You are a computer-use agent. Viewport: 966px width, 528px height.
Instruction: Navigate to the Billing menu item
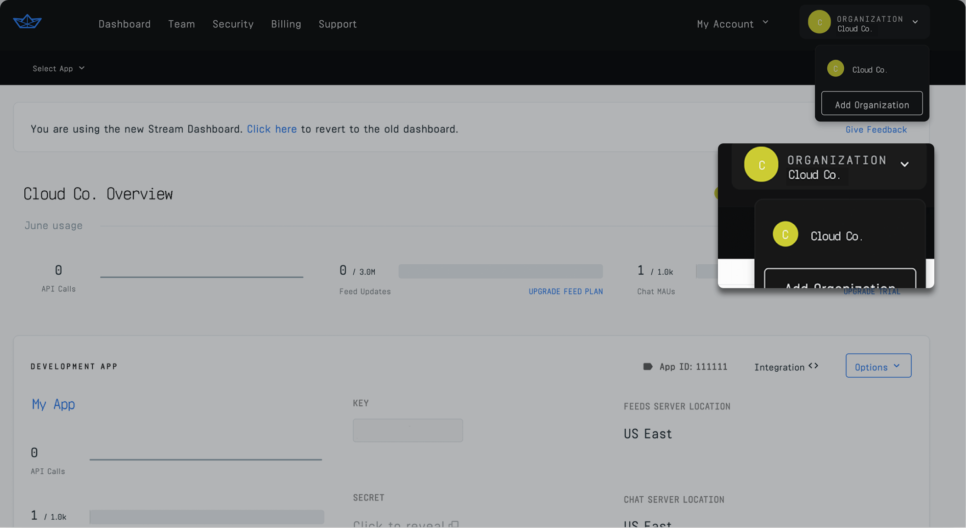[x=286, y=24]
